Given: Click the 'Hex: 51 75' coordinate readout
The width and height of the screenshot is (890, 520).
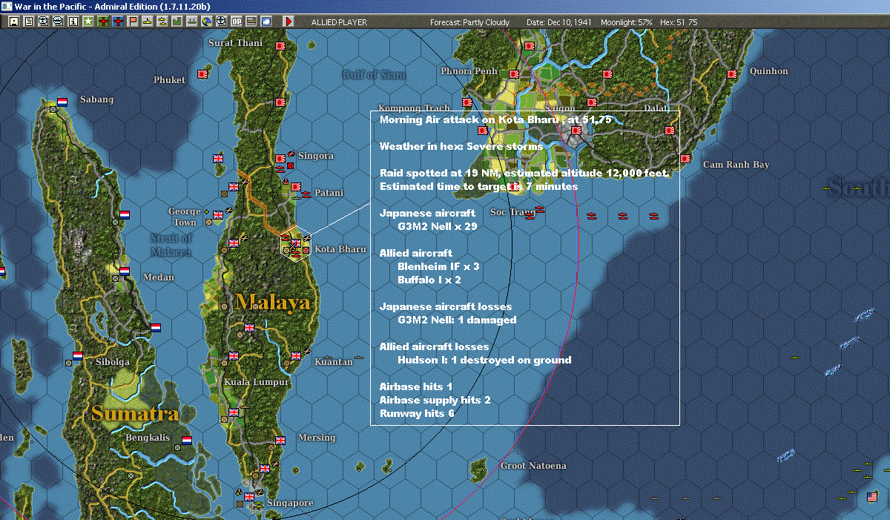Looking at the screenshot, I should [677, 22].
